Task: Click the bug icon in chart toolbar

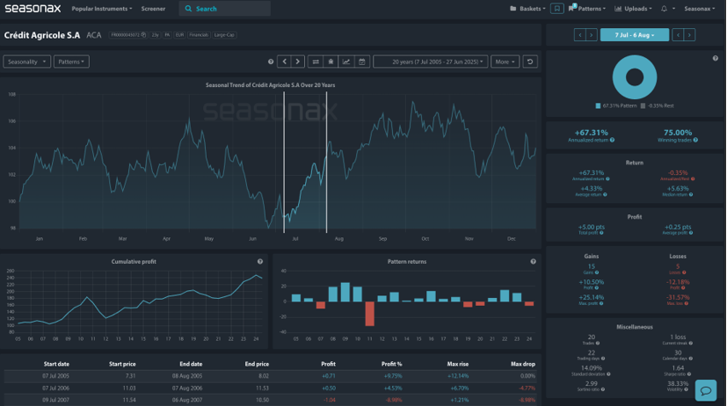Action: click(x=331, y=62)
